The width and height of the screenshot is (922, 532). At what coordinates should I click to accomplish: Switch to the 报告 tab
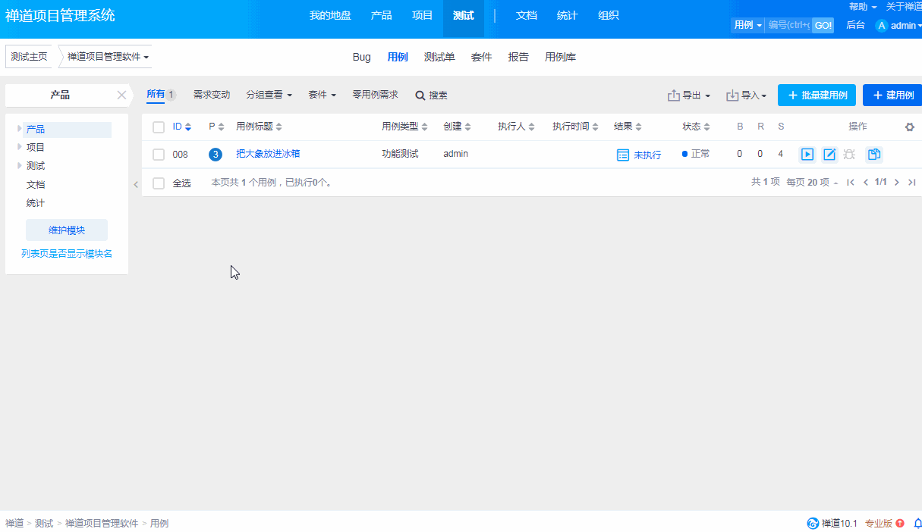point(518,57)
